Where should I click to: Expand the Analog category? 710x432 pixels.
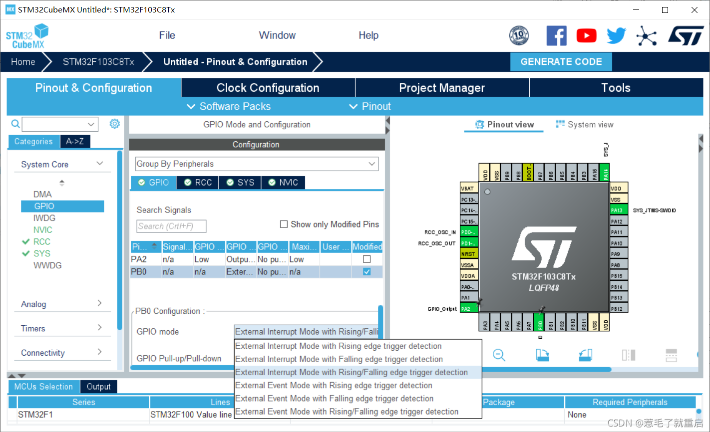point(100,303)
